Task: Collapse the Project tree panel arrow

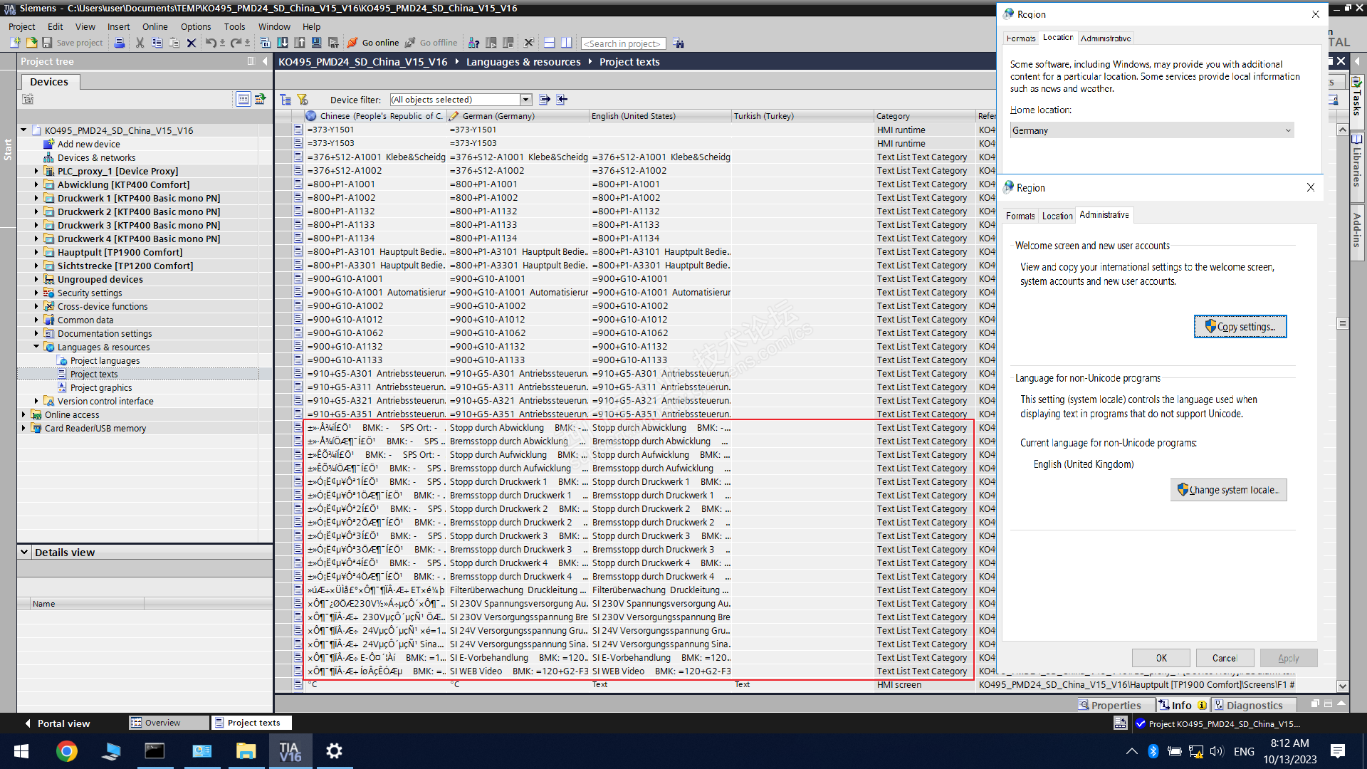Action: coord(265,61)
